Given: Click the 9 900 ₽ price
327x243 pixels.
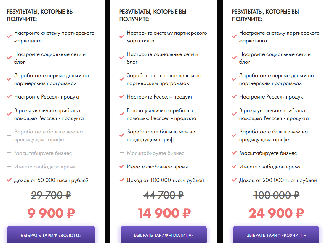Looking at the screenshot, I should point(51,213).
